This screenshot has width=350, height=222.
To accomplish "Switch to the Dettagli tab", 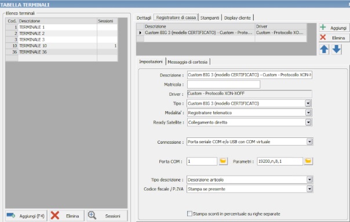I will pyautogui.click(x=144, y=18).
